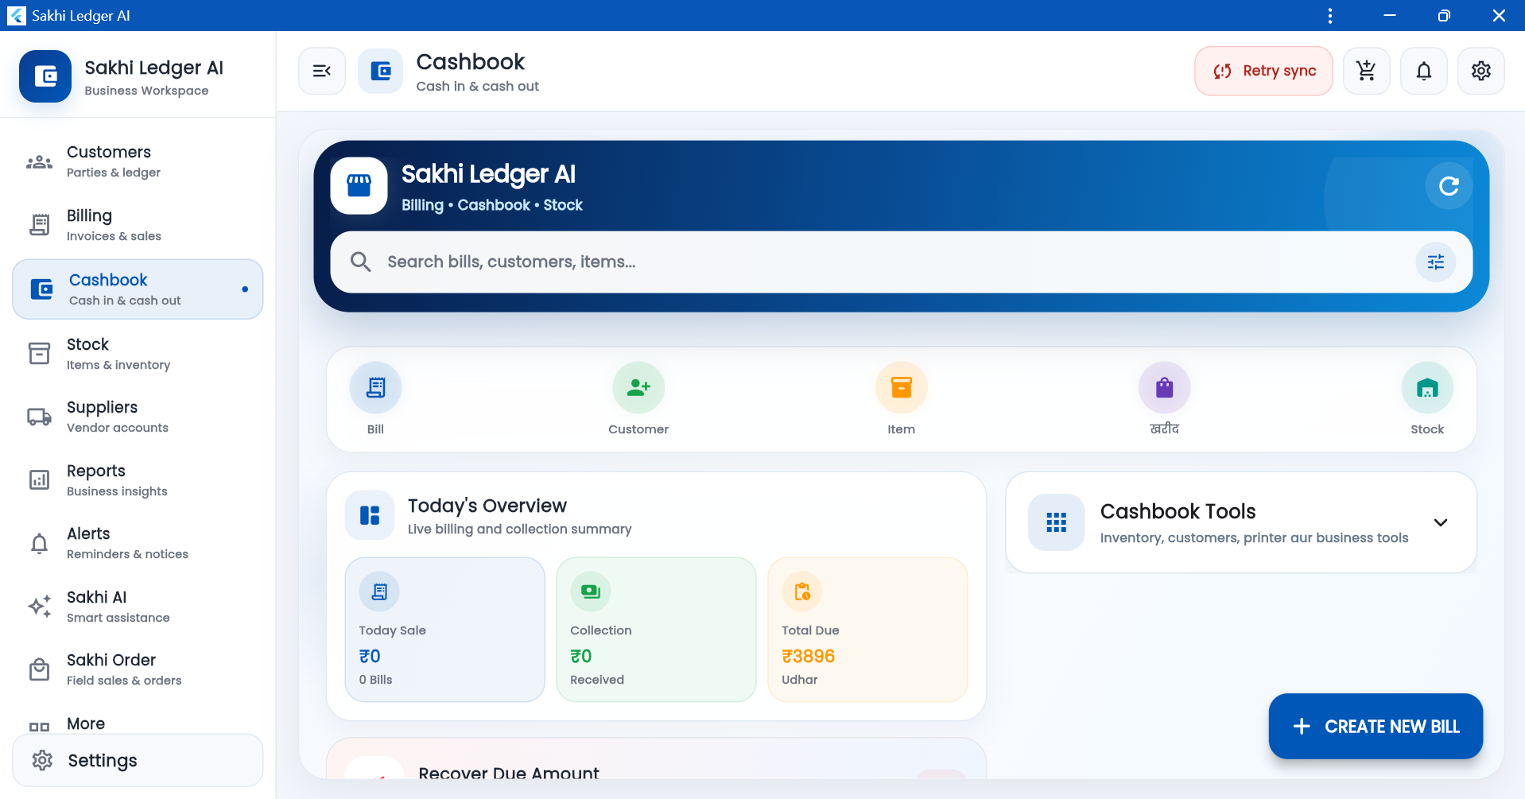Screen dimensions: 1525x799
Task: Open the Total Due card
Action: 867,630
